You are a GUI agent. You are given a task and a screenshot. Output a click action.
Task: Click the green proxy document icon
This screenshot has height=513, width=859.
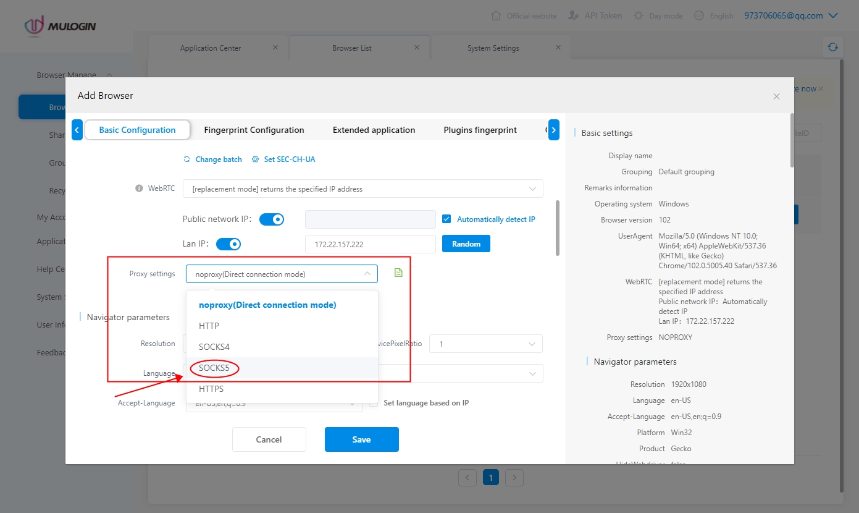[398, 273]
